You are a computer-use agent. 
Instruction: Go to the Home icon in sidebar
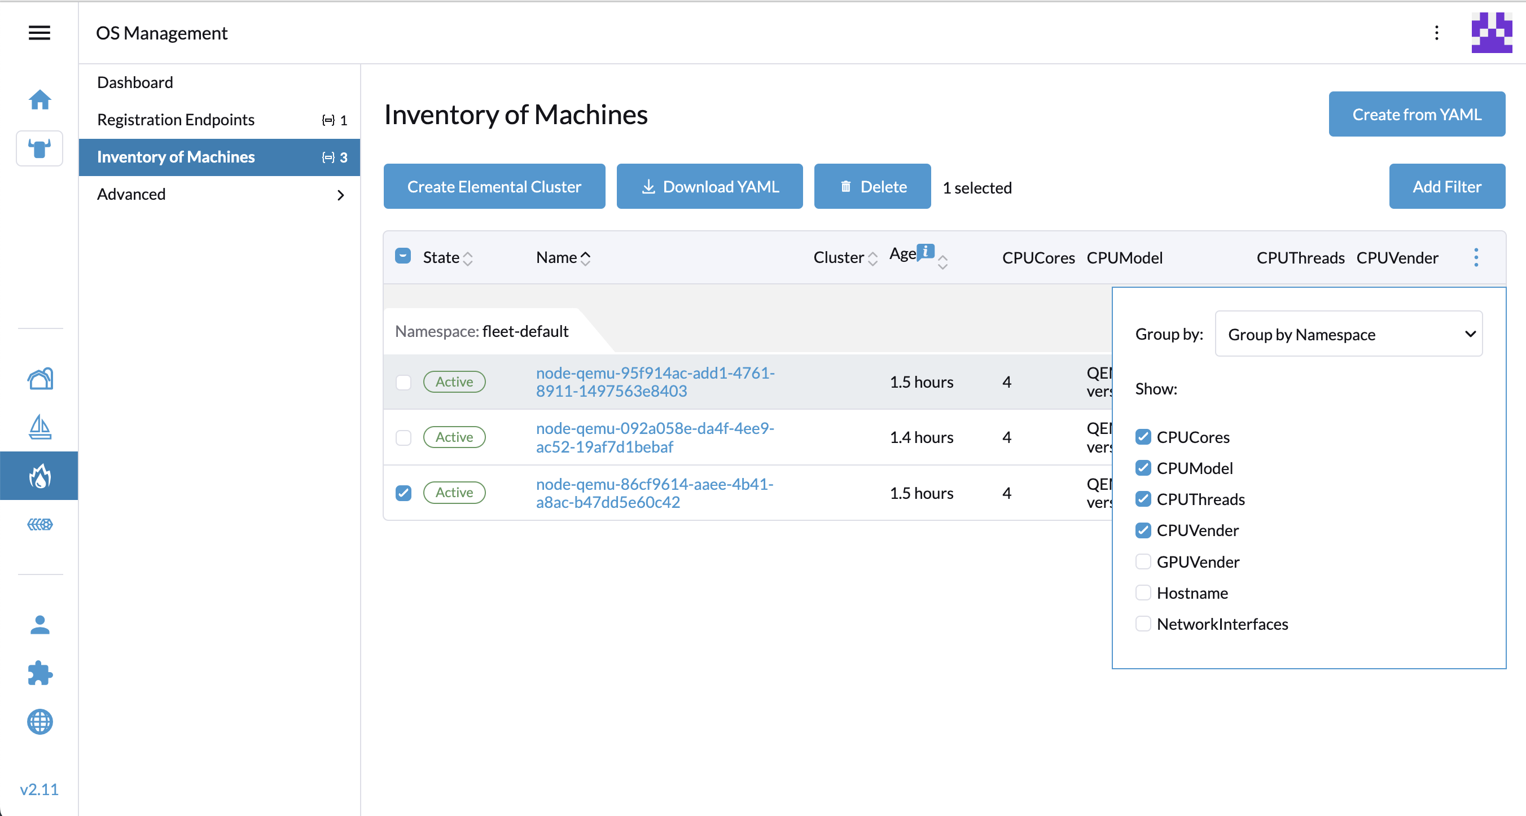tap(40, 99)
